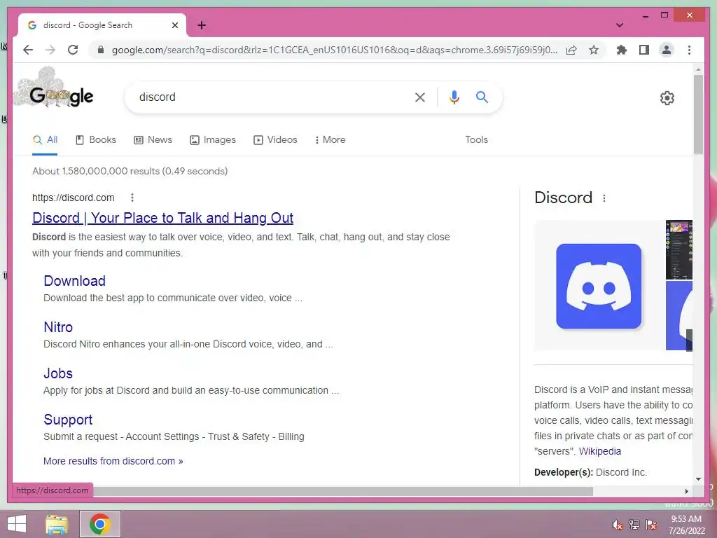Open the Discord app screenshot thumbnail

point(679,250)
